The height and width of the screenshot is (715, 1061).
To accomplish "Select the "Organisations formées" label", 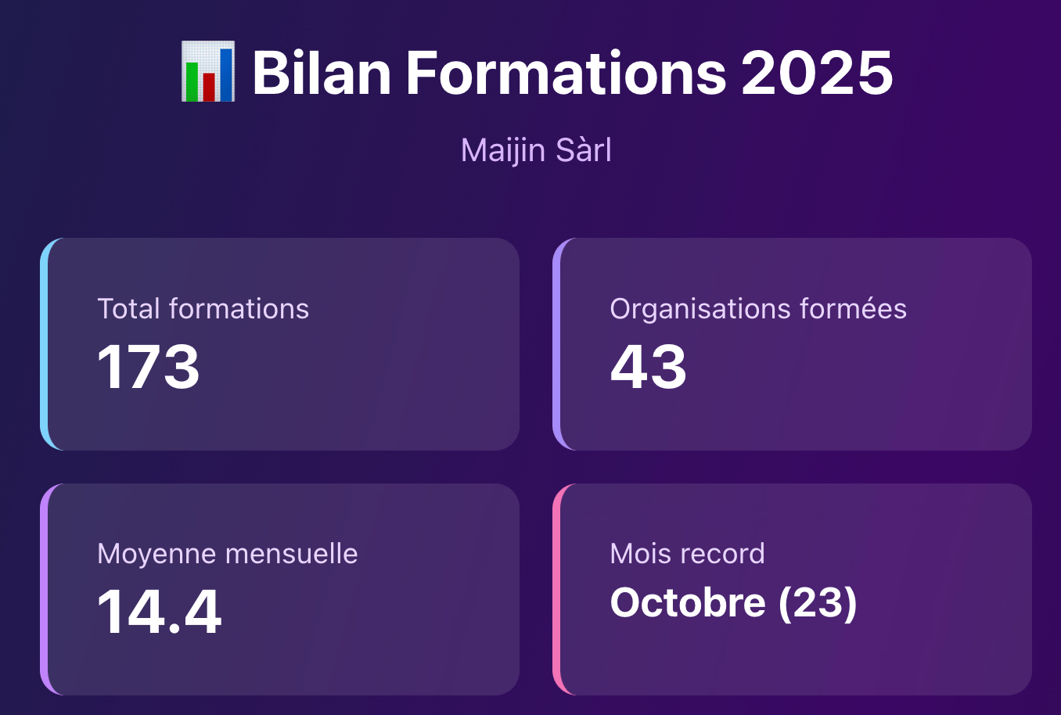I will coord(757,309).
